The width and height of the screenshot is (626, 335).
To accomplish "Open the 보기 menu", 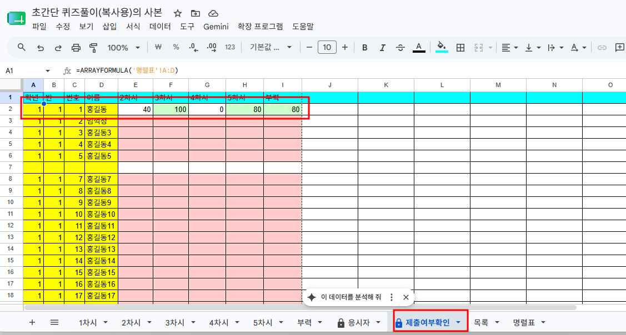I will click(86, 27).
